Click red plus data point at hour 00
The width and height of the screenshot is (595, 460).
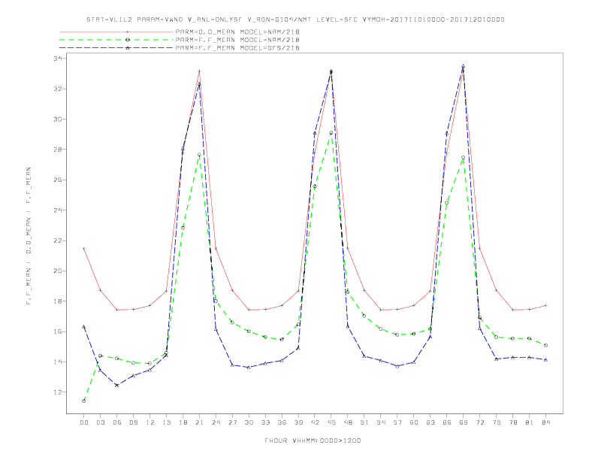(x=84, y=249)
